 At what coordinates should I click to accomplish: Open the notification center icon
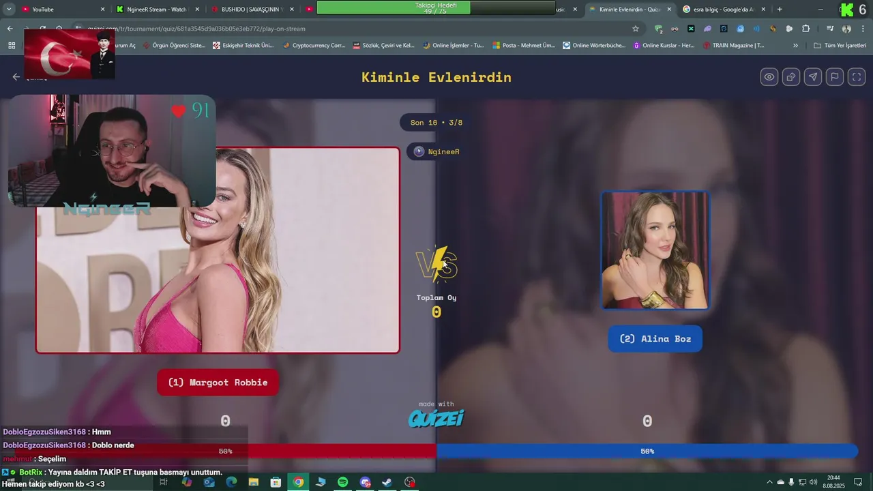coord(858,482)
